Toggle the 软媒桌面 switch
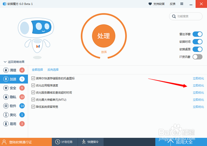207x146 pixels. [x=198, y=49]
